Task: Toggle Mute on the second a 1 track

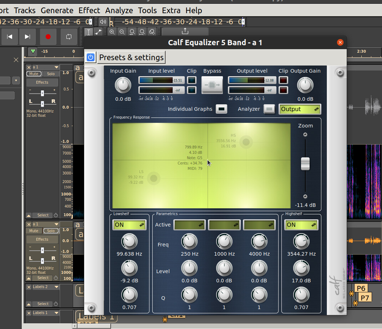Action: (x=34, y=231)
